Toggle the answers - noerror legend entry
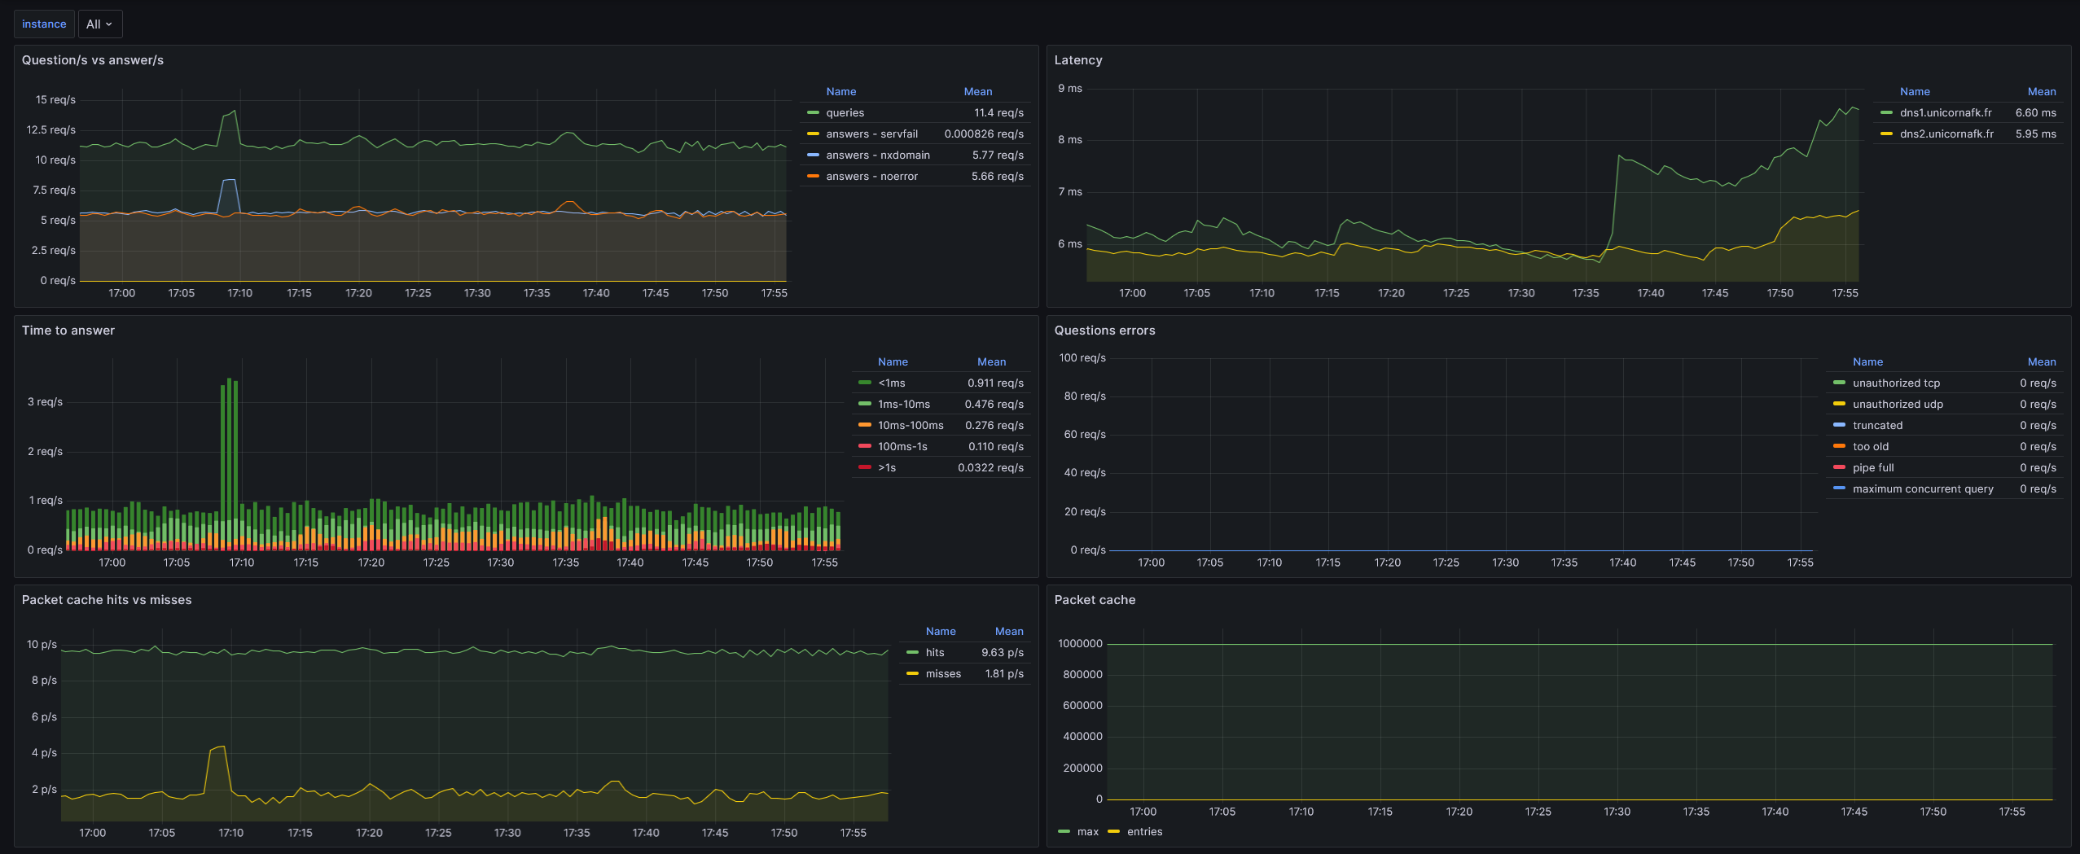The image size is (2080, 854). (871, 177)
